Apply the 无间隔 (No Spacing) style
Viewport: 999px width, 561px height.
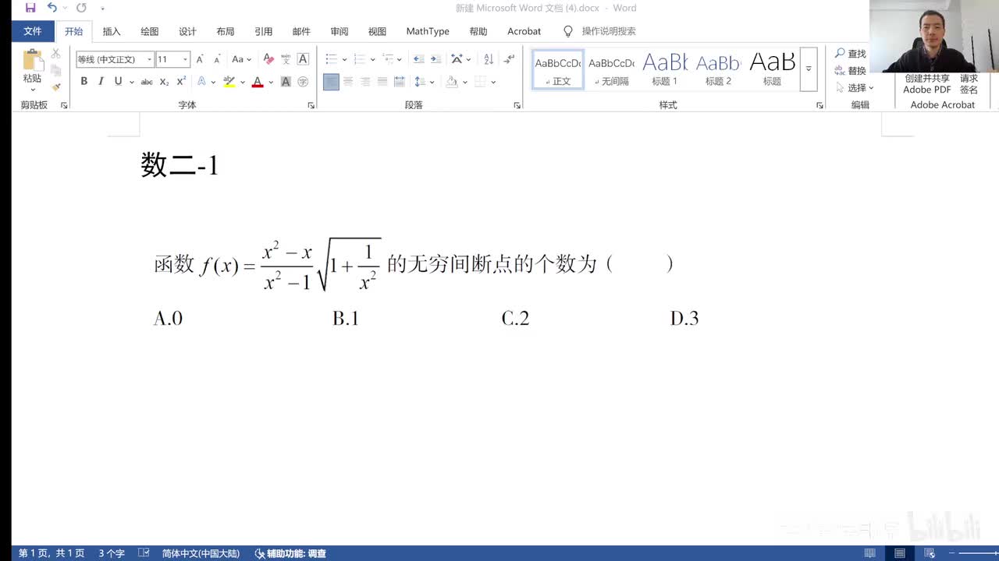[x=611, y=69]
